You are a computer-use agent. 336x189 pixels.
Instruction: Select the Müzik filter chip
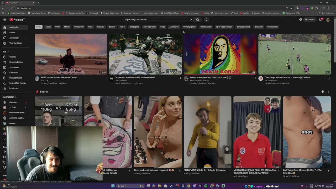[48, 27]
